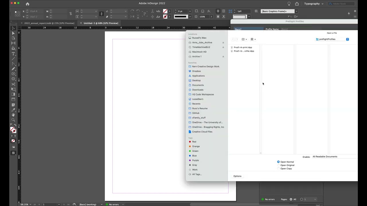The width and height of the screenshot is (367, 206).
Task: Switch to Untitled-5 document tab
Action: pyautogui.click(x=101, y=23)
